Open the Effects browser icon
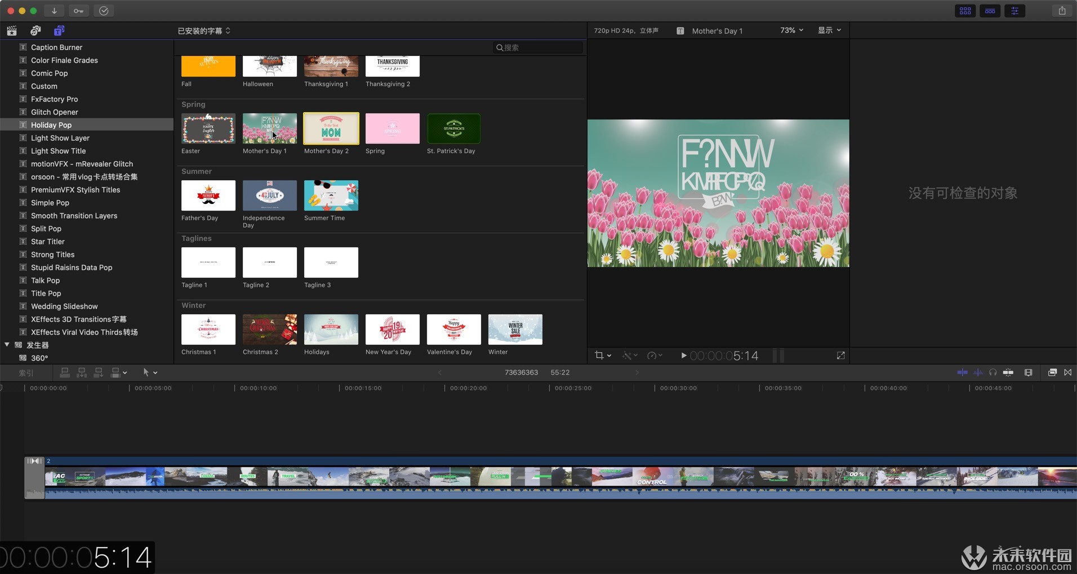The image size is (1077, 574). click(1052, 372)
